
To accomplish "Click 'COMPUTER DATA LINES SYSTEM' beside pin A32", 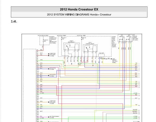I will (53, 102).
